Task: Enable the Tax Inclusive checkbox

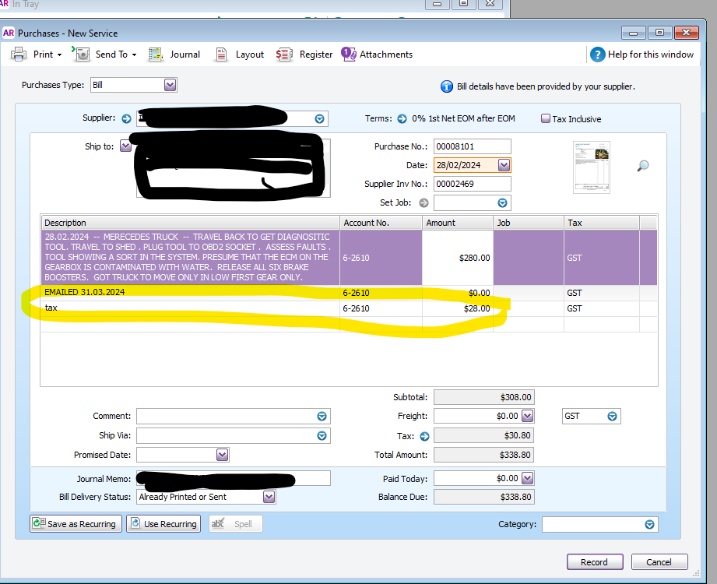Action: click(x=546, y=119)
